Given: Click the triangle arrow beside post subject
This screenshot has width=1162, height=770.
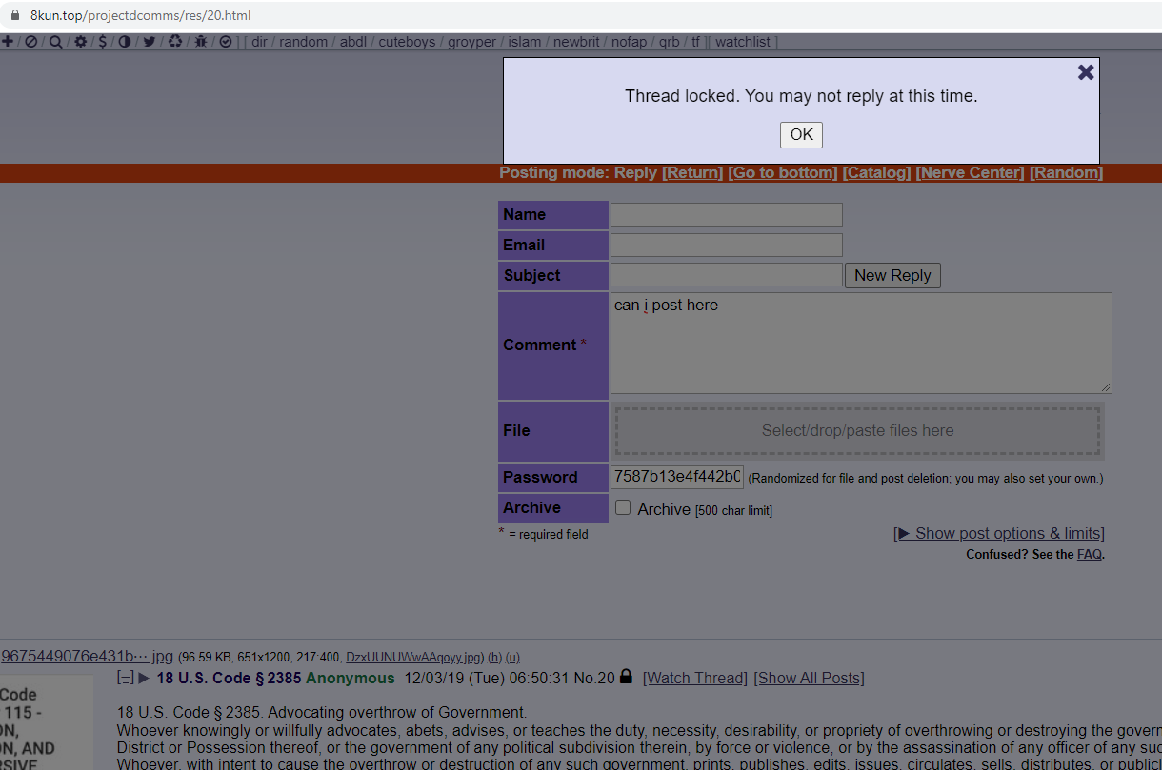Looking at the screenshot, I should click(145, 679).
